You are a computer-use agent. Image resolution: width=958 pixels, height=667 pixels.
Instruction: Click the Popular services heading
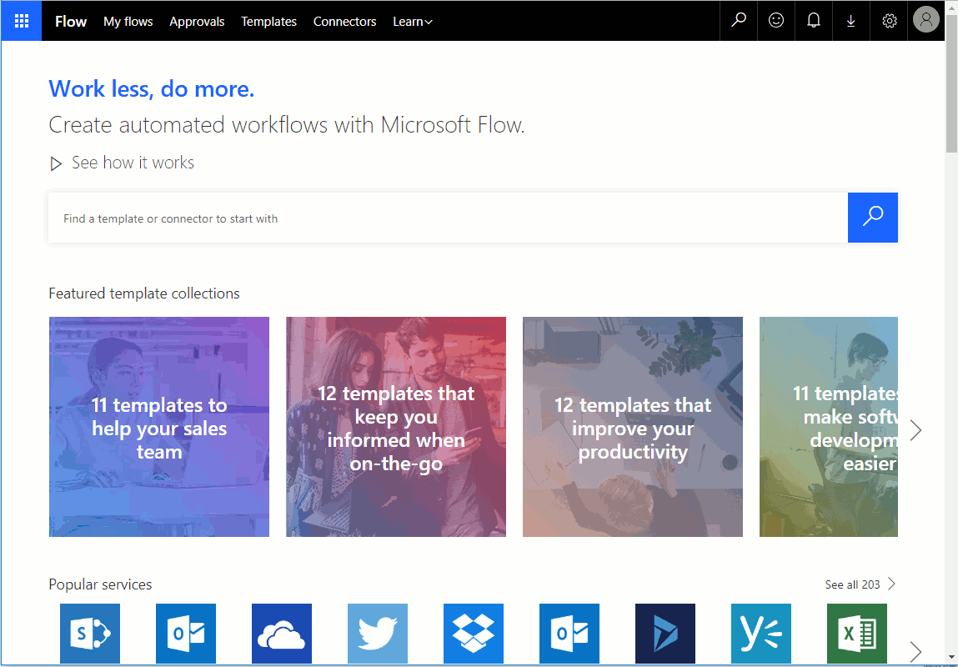pyautogui.click(x=100, y=584)
